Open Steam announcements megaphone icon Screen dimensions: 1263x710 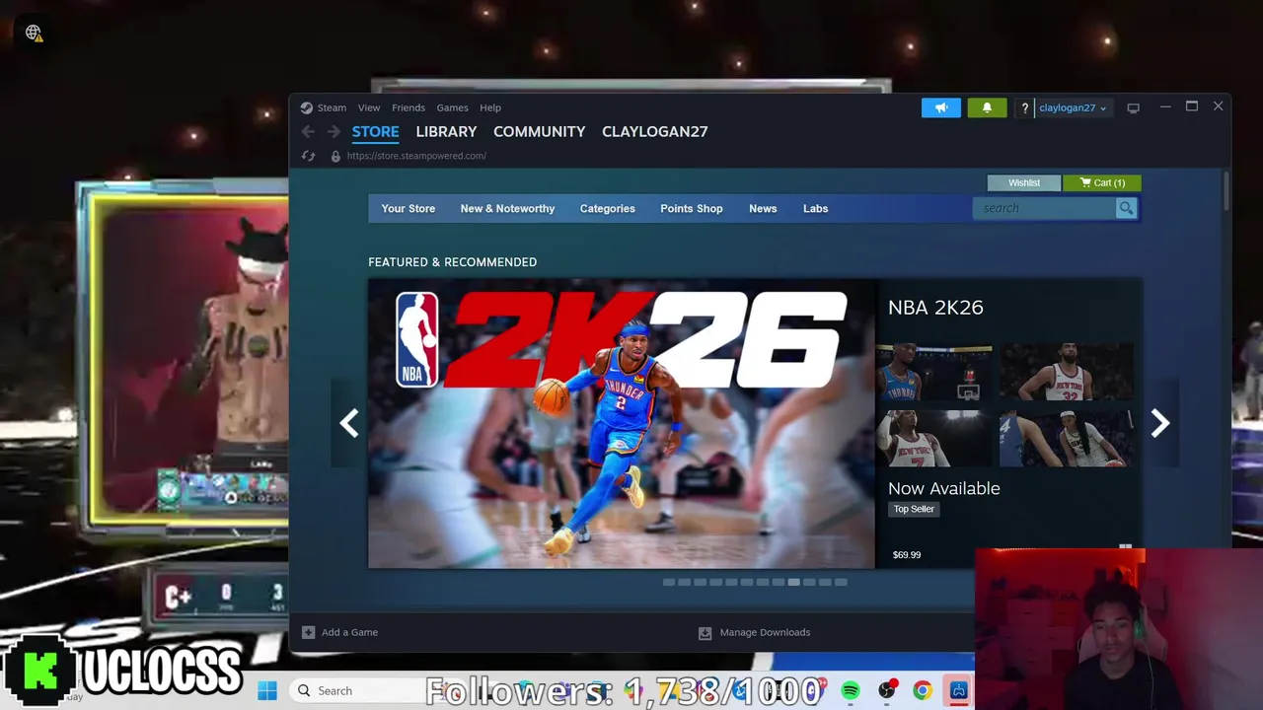pos(940,107)
